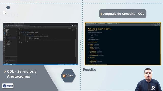163x91 pixels.
Task: Click the address bar of the editor browser window
Action: [39, 25]
